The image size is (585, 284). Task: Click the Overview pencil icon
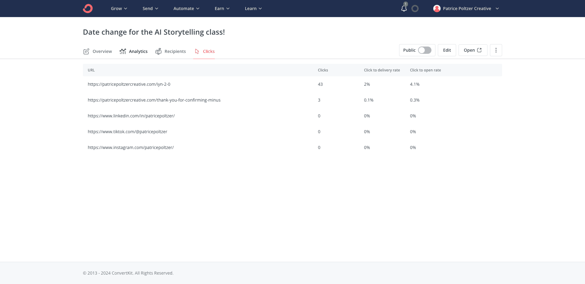coord(86,51)
